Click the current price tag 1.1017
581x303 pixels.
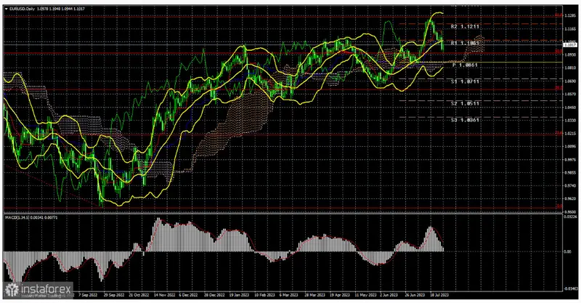coord(569,45)
